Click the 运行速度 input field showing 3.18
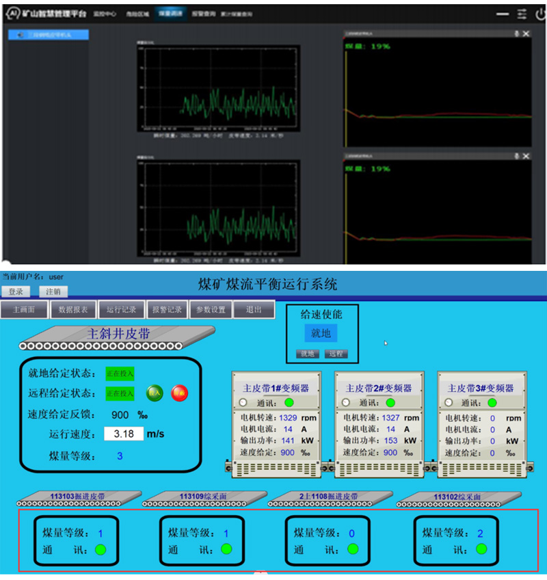The height and width of the screenshot is (580, 547). 124,434
